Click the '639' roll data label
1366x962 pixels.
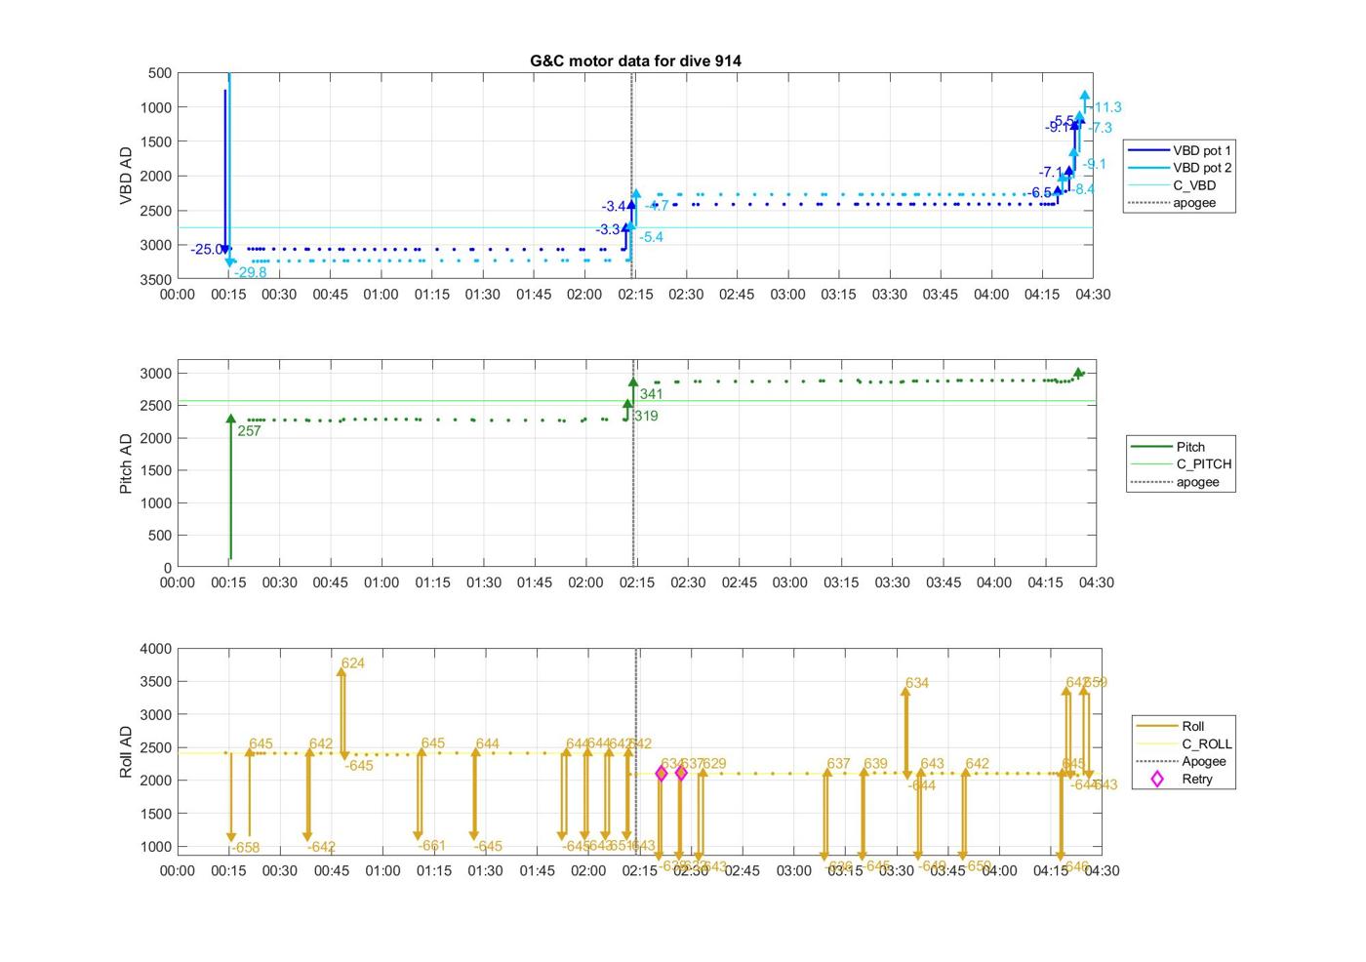(x=875, y=764)
